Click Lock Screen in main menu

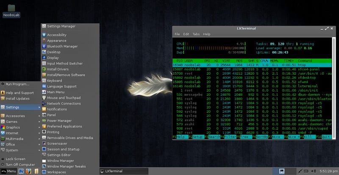tap(20, 159)
